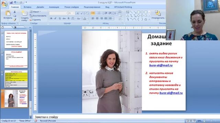Screen dimensions: 220x123
Task: Open the Макет layout dropdown
Action: click(x=35, y=12)
